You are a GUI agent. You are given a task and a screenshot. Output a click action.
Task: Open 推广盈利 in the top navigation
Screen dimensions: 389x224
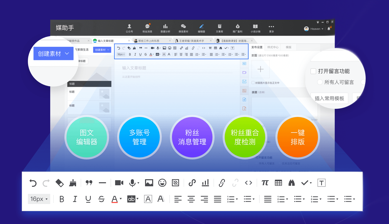point(238,29)
